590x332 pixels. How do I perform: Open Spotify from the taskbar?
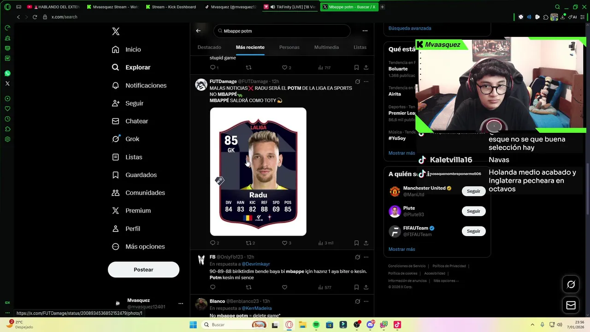(x=316, y=325)
